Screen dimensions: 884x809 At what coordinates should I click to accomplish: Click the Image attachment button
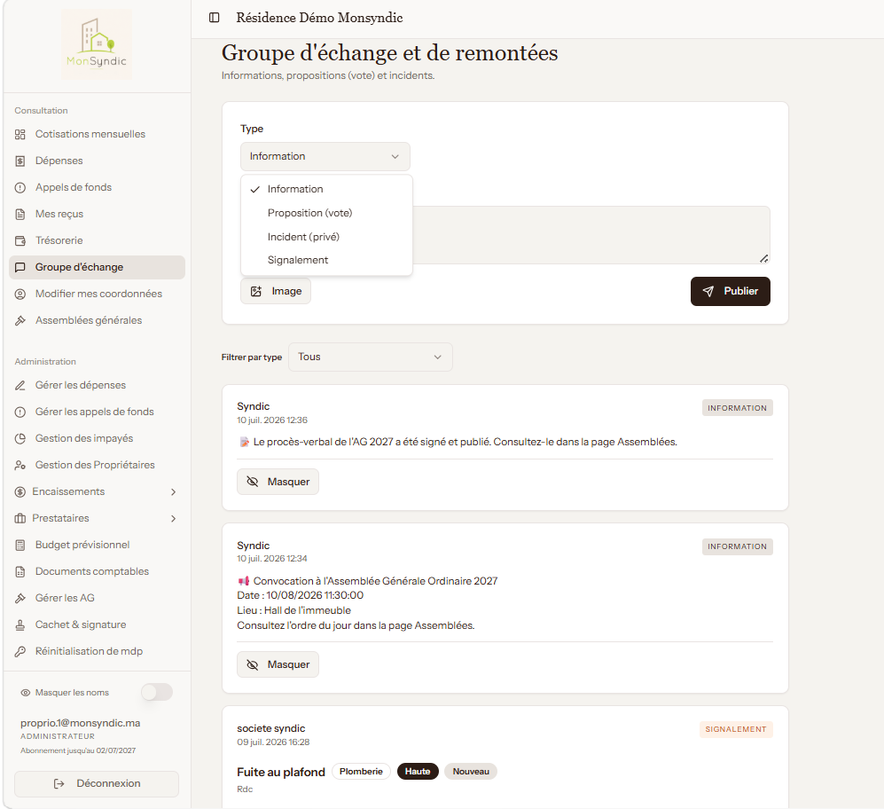276,291
